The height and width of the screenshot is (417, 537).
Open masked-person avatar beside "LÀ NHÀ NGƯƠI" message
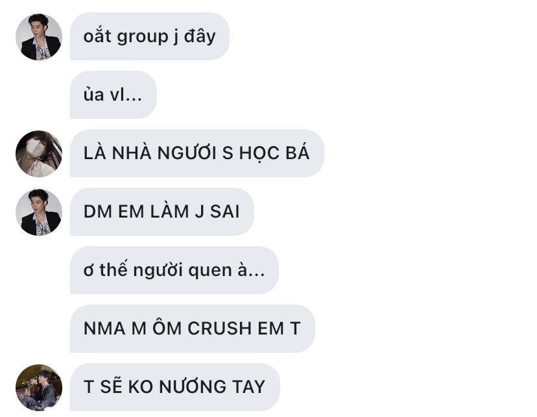[39, 153]
